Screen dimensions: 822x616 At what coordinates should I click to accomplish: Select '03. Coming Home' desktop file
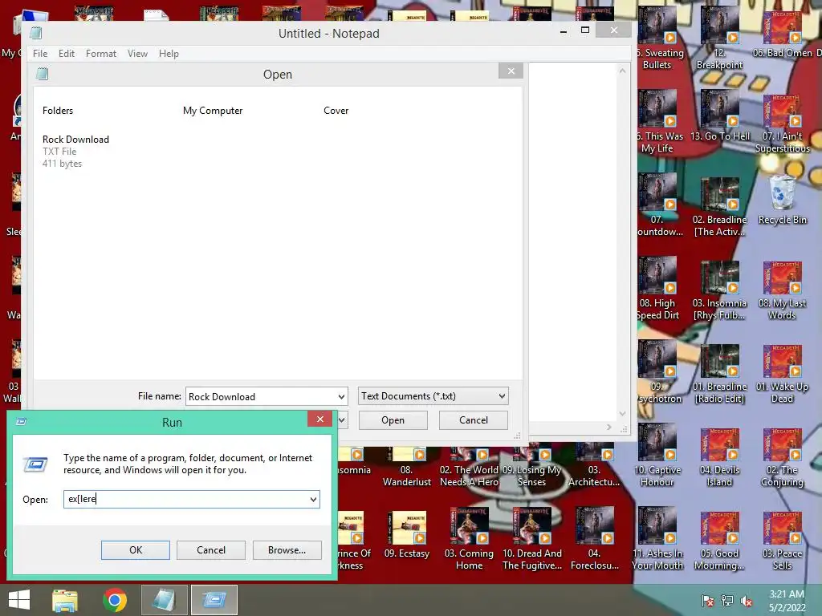pos(469,540)
